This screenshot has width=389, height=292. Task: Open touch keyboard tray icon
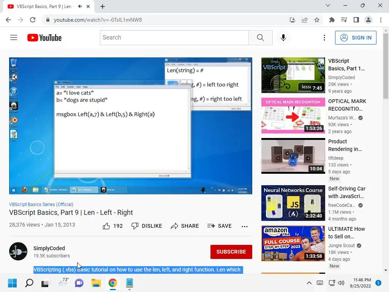coord(320,283)
